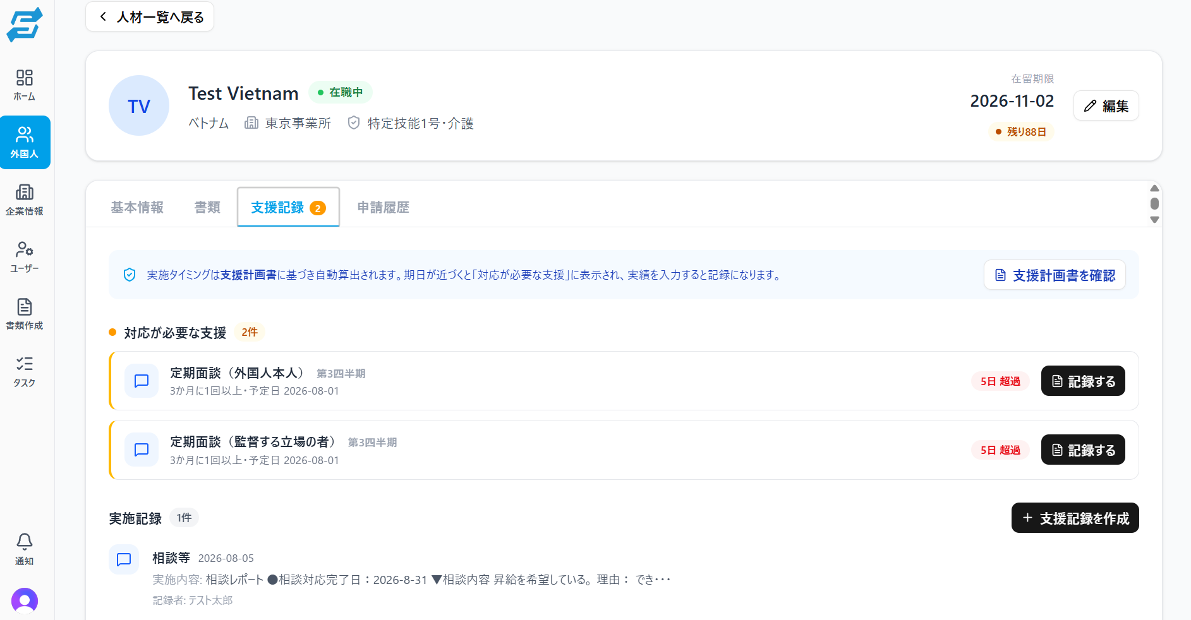Click the orange 2 badge on 支援記録 tab
This screenshot has height=620, width=1191.
coord(318,208)
